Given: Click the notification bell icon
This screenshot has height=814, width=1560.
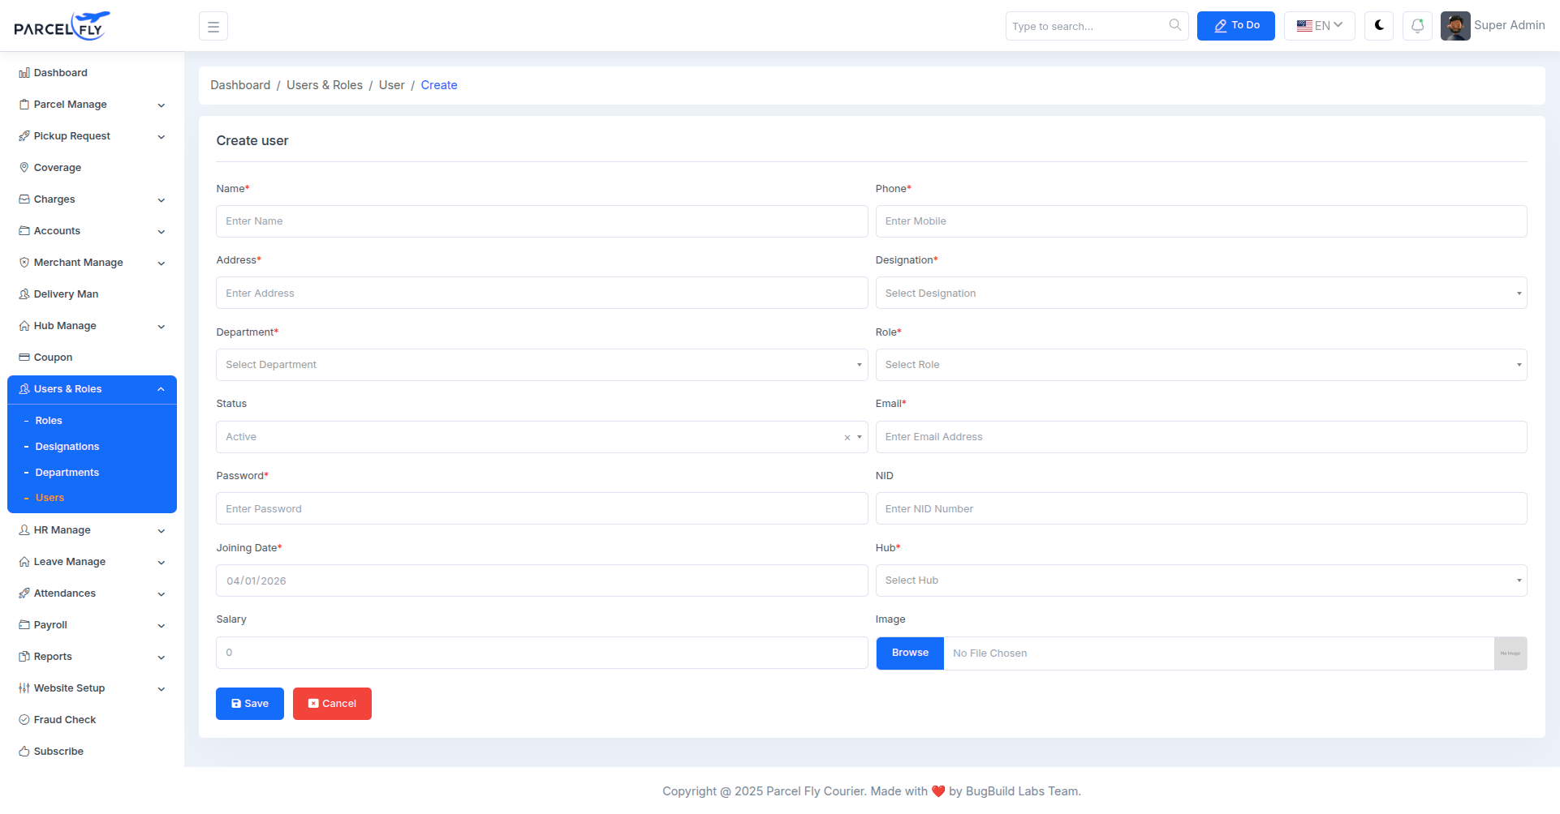Looking at the screenshot, I should point(1417,25).
